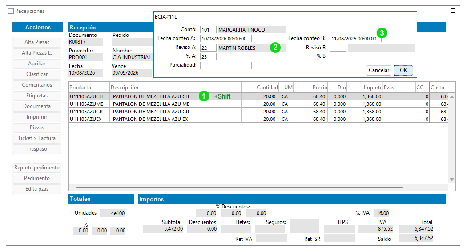Screen dimensions: 467x252
Task: Focus the Parcialidad input field
Action: pos(226,65)
